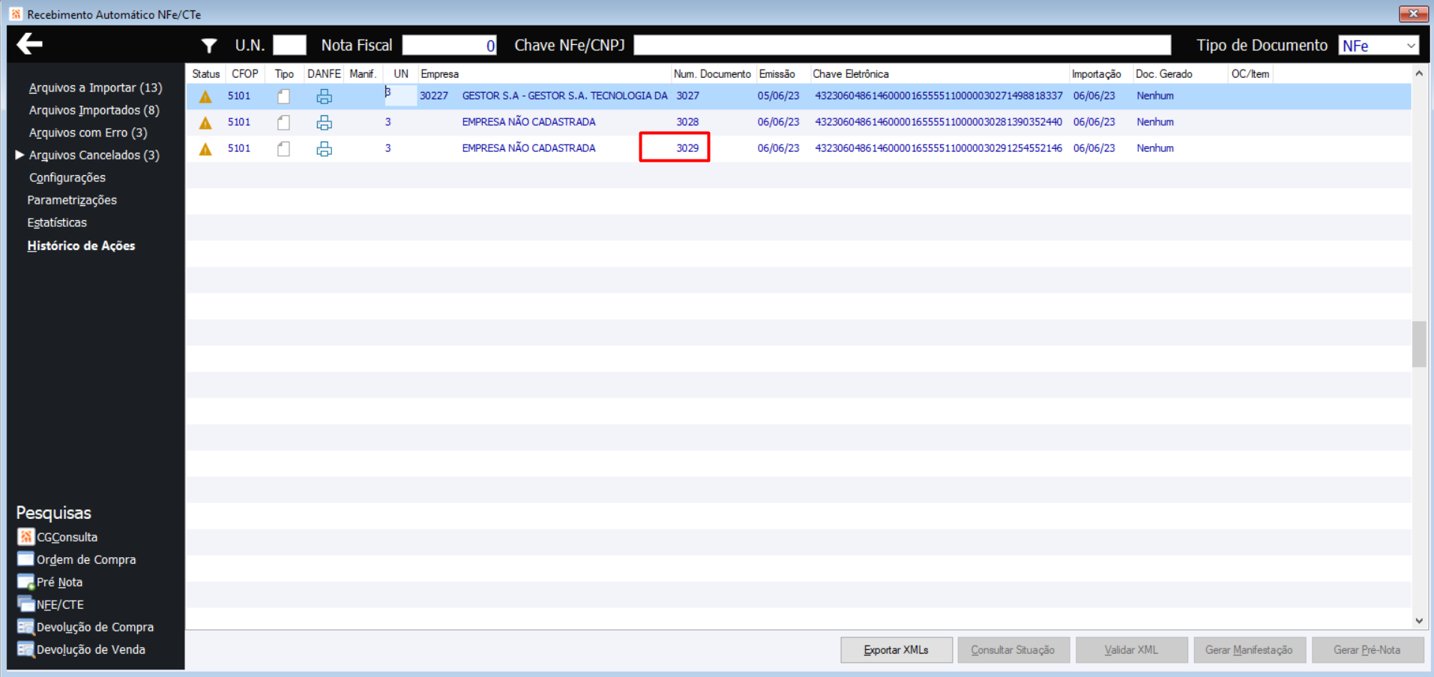Image resolution: width=1434 pixels, height=677 pixels.
Task: Sort by CFOP column header
Action: (244, 73)
